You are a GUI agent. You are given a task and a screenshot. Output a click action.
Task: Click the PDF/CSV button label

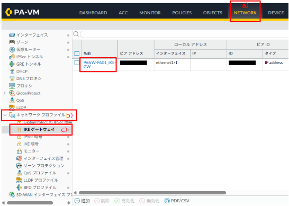click(x=180, y=201)
